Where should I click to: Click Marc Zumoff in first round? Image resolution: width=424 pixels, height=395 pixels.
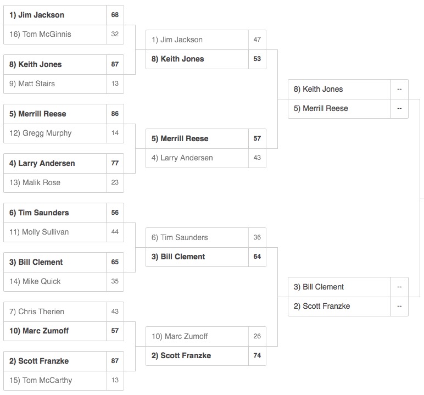click(x=64, y=331)
